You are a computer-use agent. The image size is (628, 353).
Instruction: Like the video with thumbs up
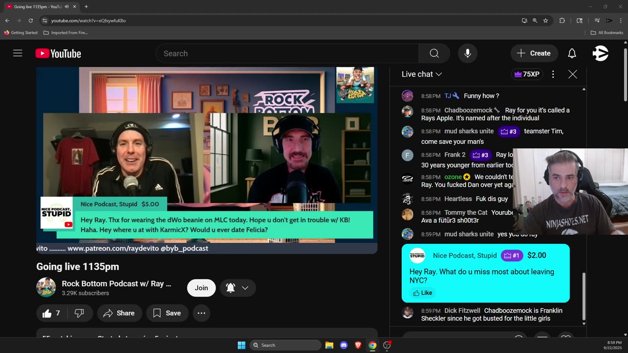(51, 313)
